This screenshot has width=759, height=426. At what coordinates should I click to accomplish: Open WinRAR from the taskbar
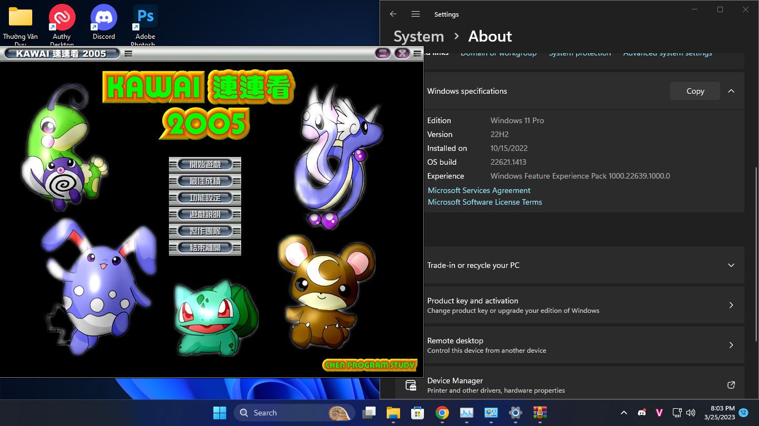click(x=540, y=413)
